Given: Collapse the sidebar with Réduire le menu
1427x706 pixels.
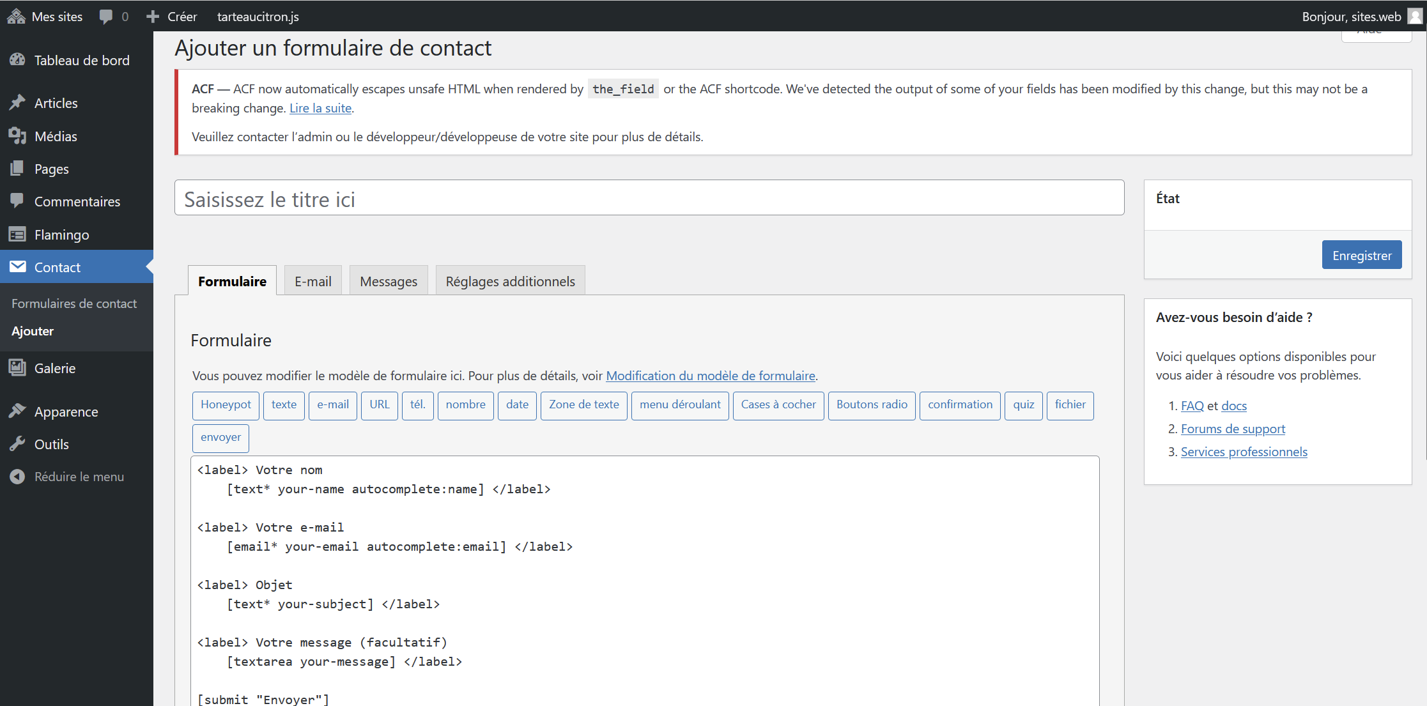Looking at the screenshot, I should point(79,476).
